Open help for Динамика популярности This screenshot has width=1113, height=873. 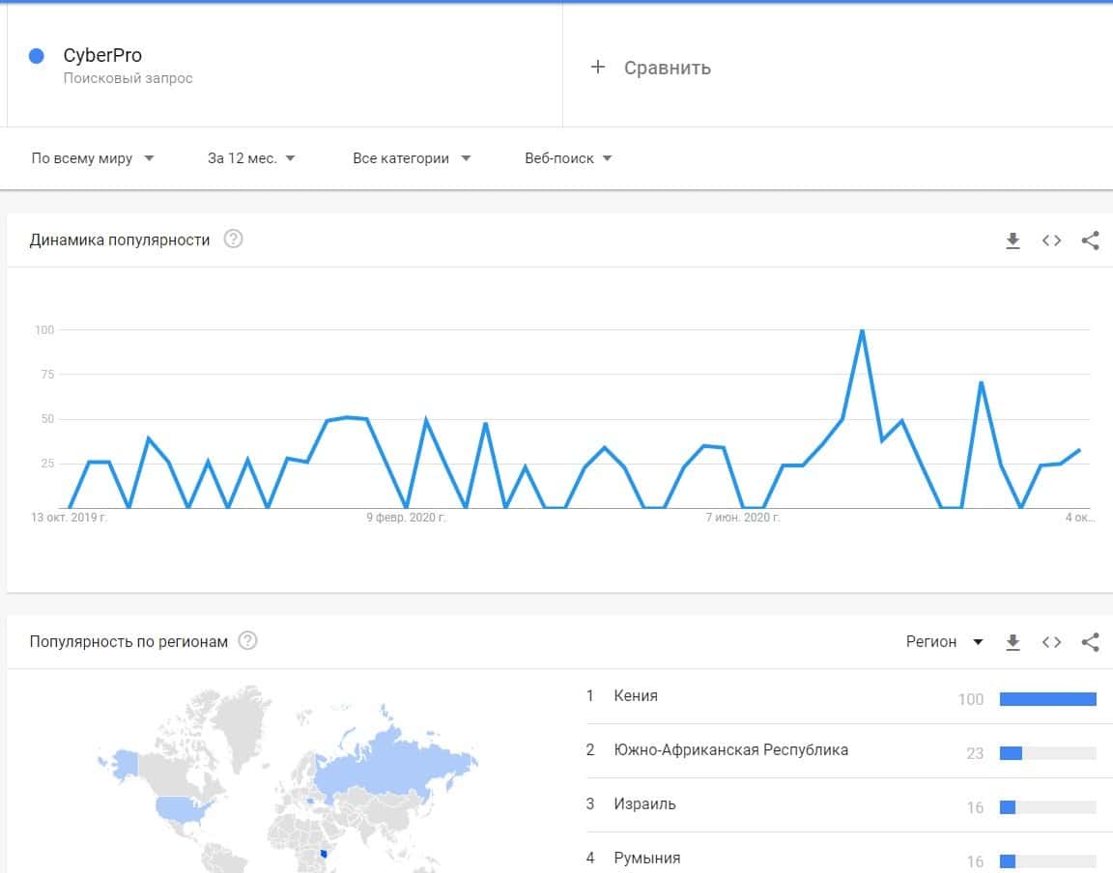point(233,239)
